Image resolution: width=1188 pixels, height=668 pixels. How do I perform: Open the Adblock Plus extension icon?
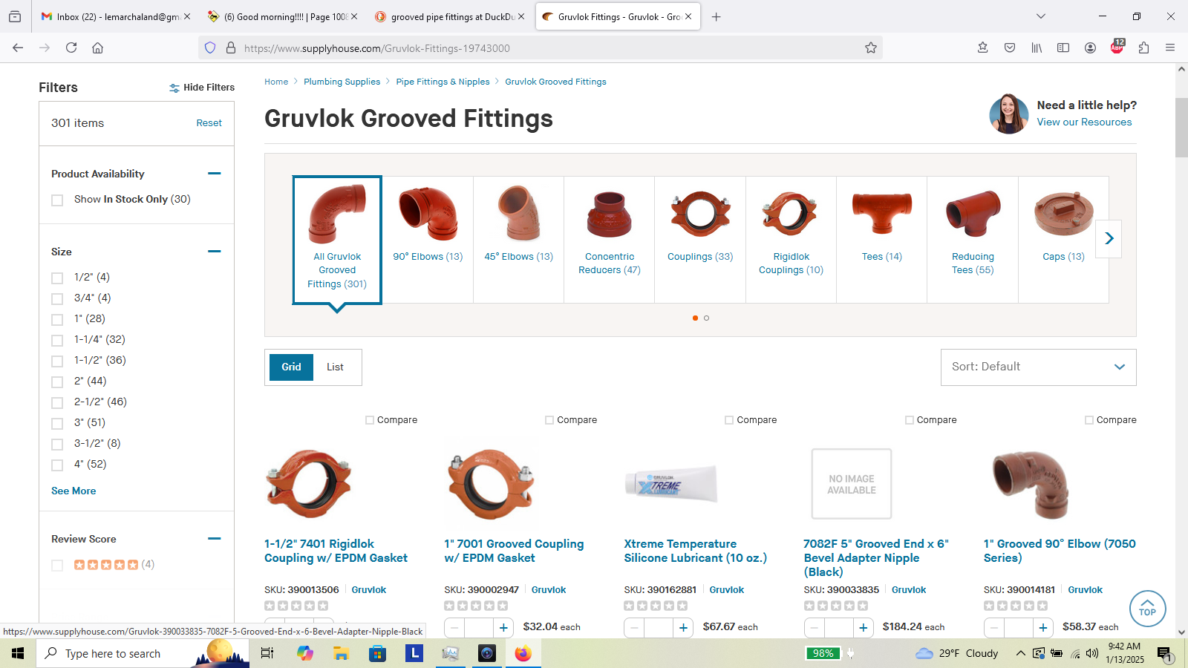1117,48
